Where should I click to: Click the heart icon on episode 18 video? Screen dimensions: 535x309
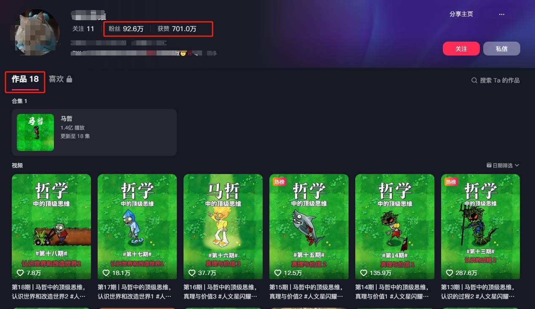point(20,273)
